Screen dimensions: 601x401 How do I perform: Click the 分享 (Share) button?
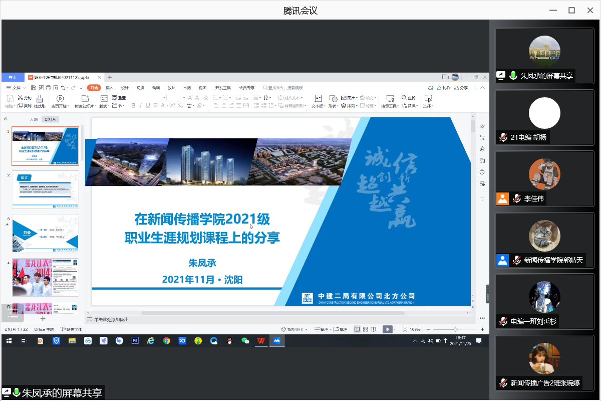461,88
